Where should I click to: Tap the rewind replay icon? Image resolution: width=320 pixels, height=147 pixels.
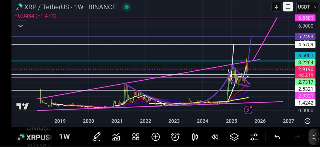tap(214, 137)
